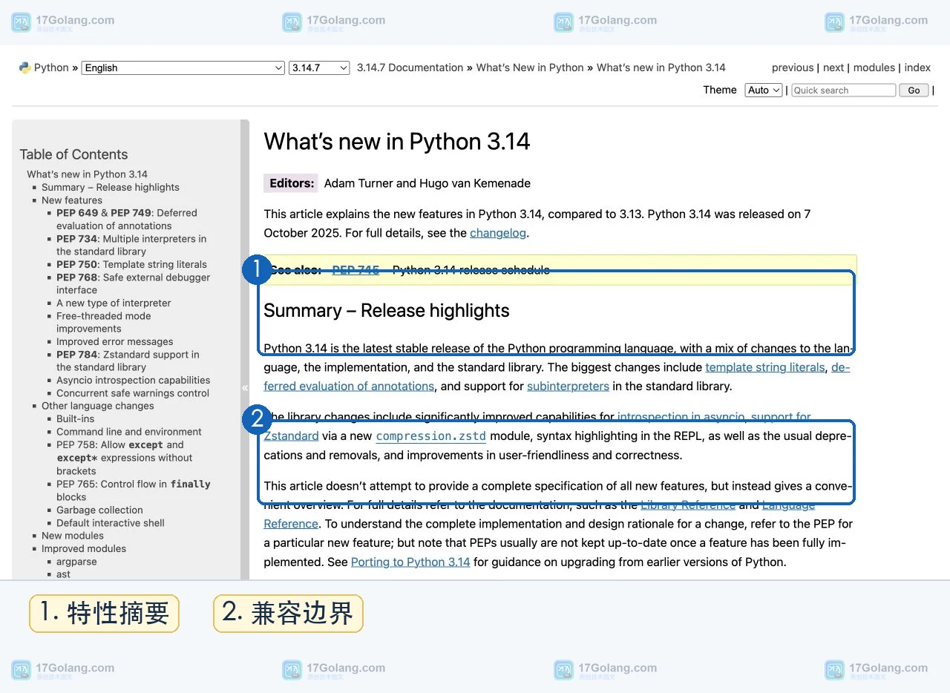Open the Library Reference link
The image size is (950, 693).
tap(688, 505)
